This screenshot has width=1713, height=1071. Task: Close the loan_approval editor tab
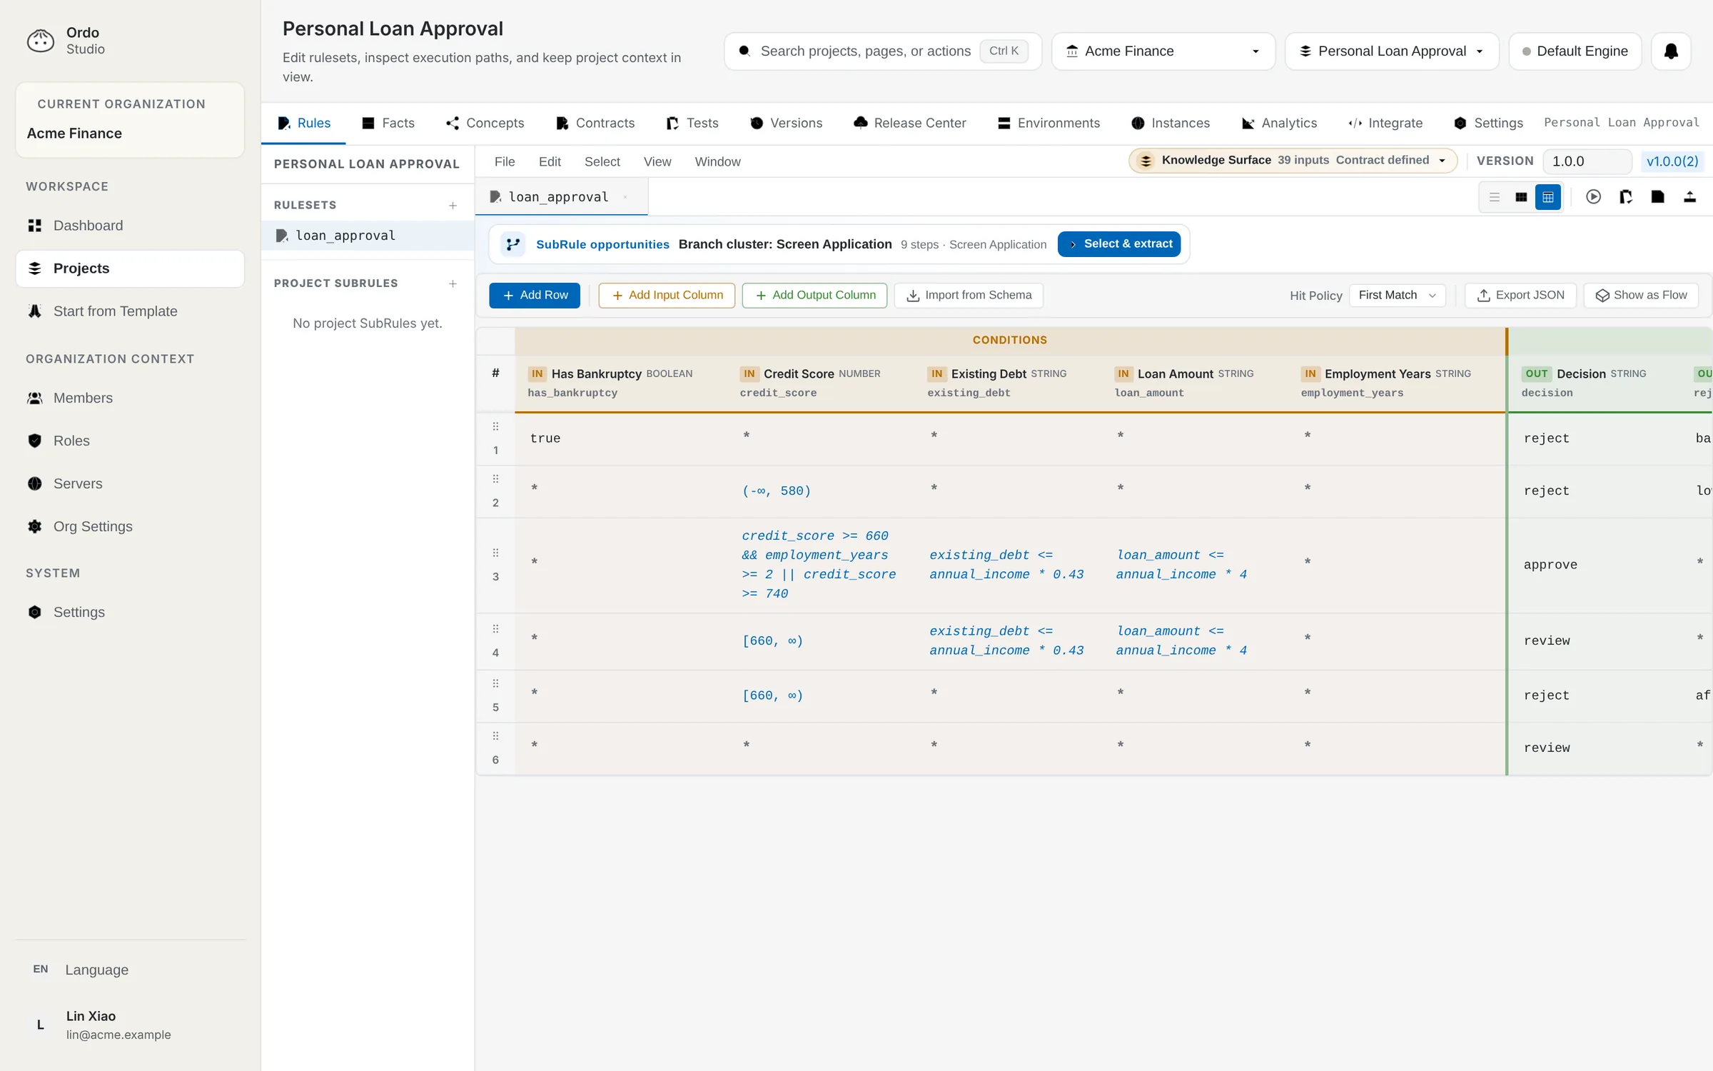point(625,197)
